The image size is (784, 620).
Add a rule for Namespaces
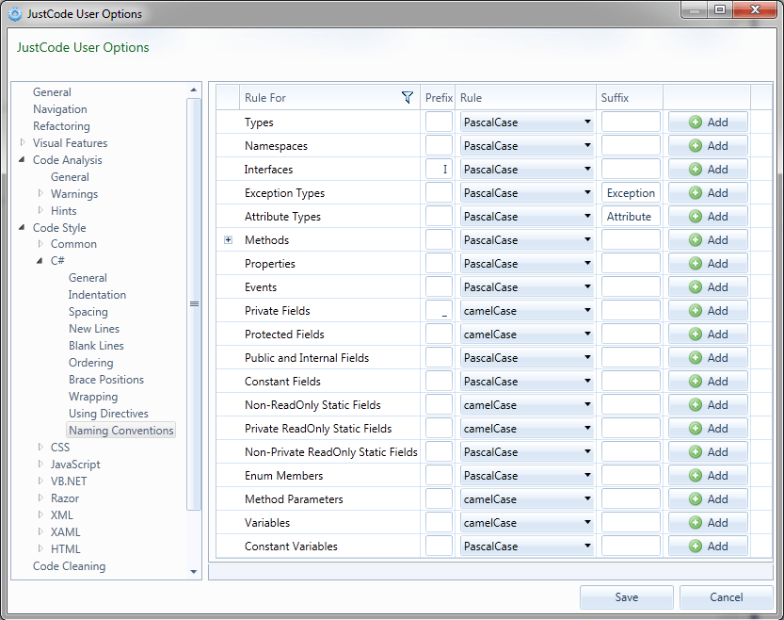tap(708, 146)
